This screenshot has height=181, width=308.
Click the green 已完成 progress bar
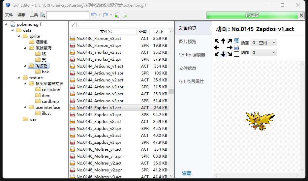(x=252, y=15)
